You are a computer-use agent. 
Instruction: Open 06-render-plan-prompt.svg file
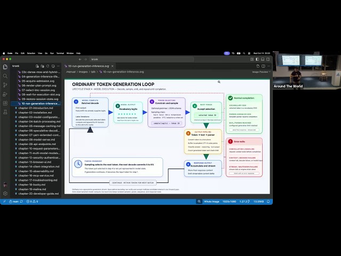[36, 85]
